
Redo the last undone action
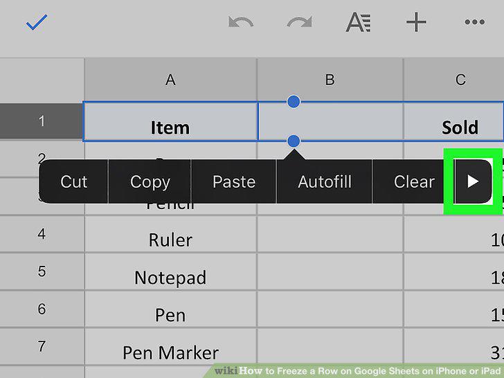tap(300, 22)
